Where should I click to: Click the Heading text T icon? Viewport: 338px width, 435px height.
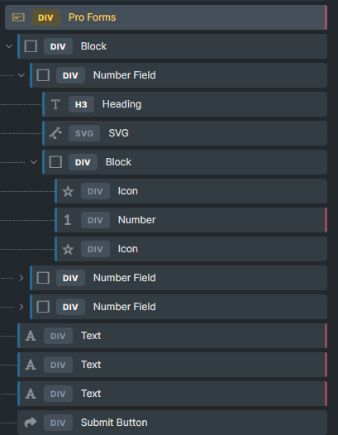55,104
